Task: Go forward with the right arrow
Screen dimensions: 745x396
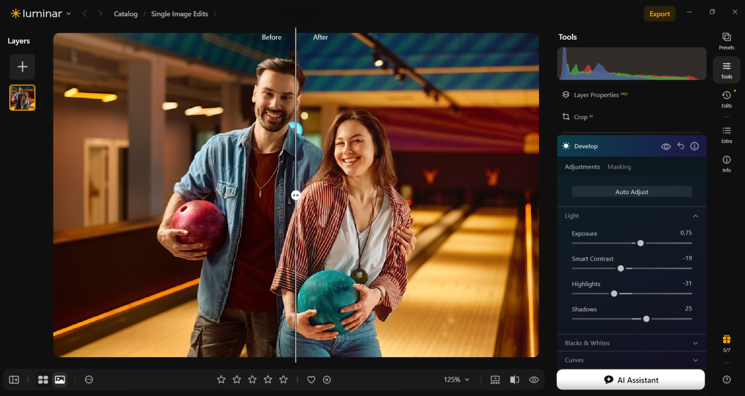Action: 100,13
